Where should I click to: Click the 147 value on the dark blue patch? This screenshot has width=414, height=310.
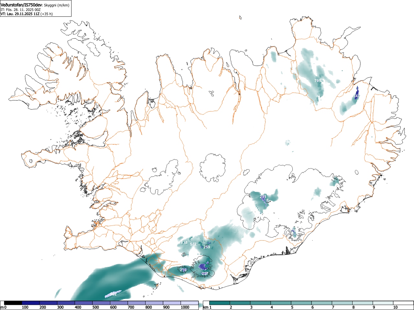click(356, 96)
